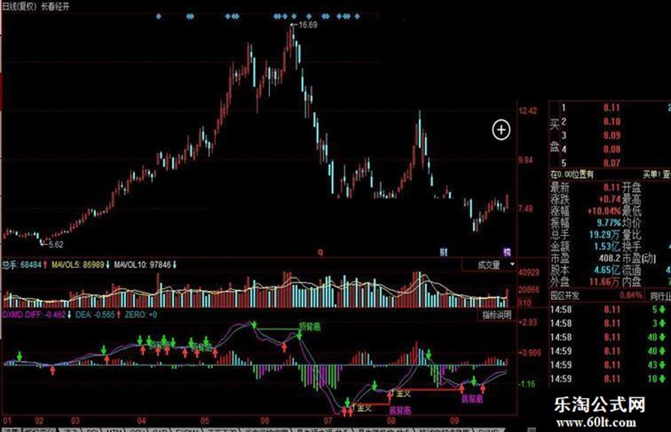Viewport: 671px width, 432px height.
Task: Select the 日线(复权) period label
Action: point(19,6)
